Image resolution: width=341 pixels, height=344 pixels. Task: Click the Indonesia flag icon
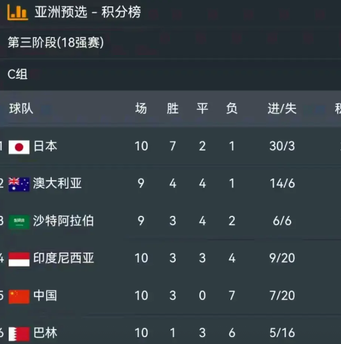(19, 259)
